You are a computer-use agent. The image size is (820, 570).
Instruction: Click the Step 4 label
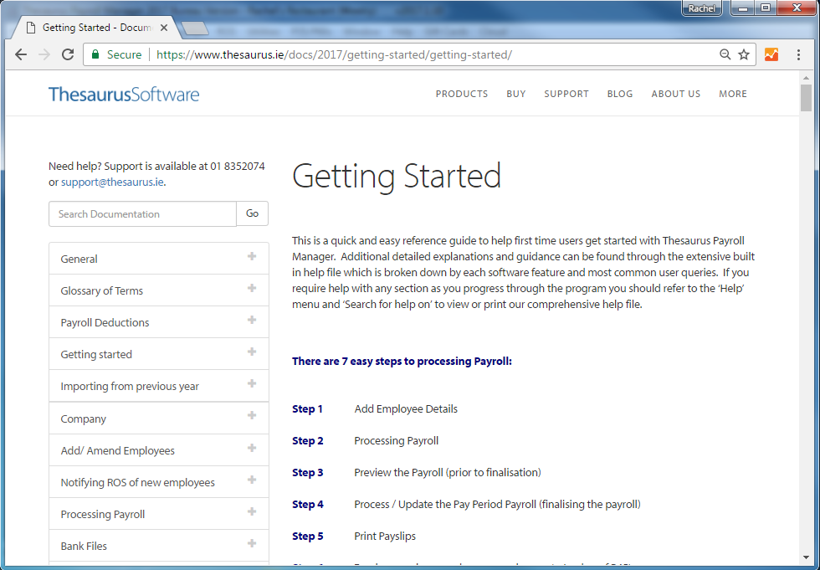[x=308, y=505]
